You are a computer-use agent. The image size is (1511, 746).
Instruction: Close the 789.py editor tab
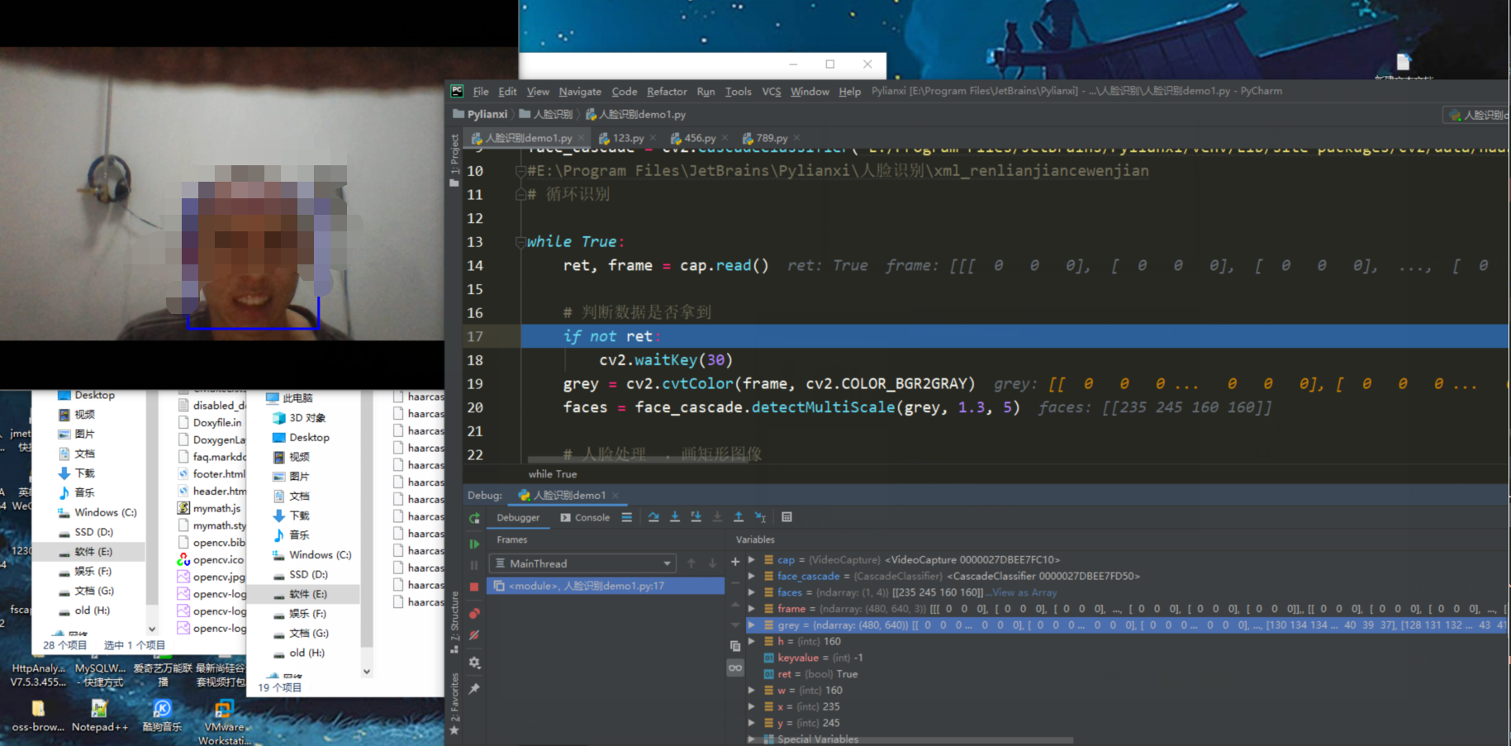point(796,138)
